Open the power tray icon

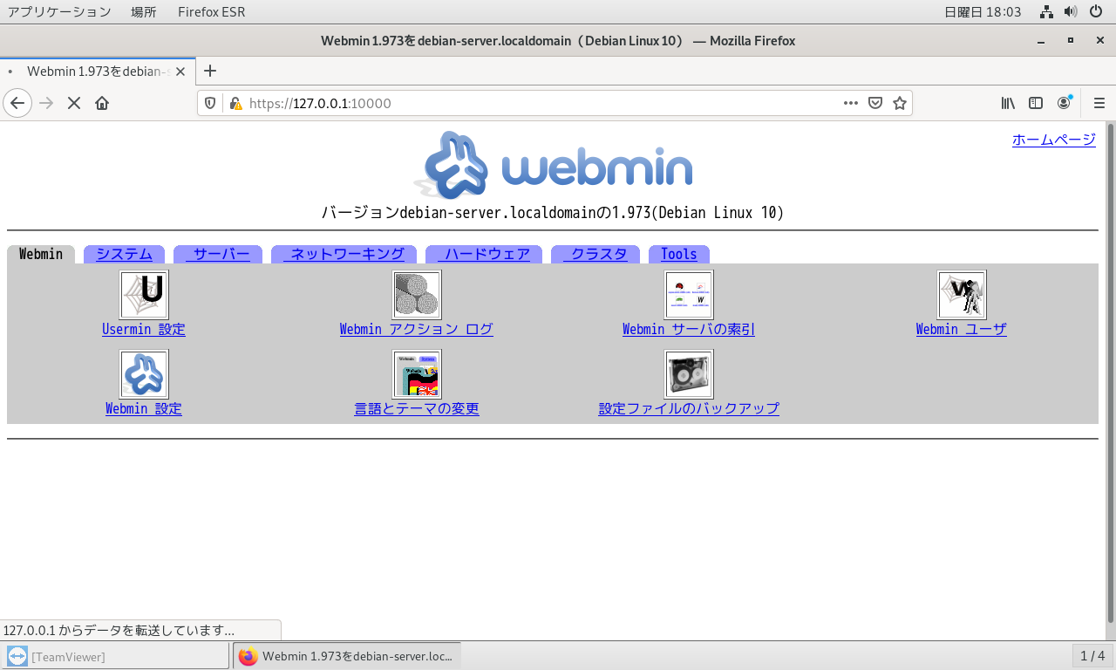tap(1096, 12)
